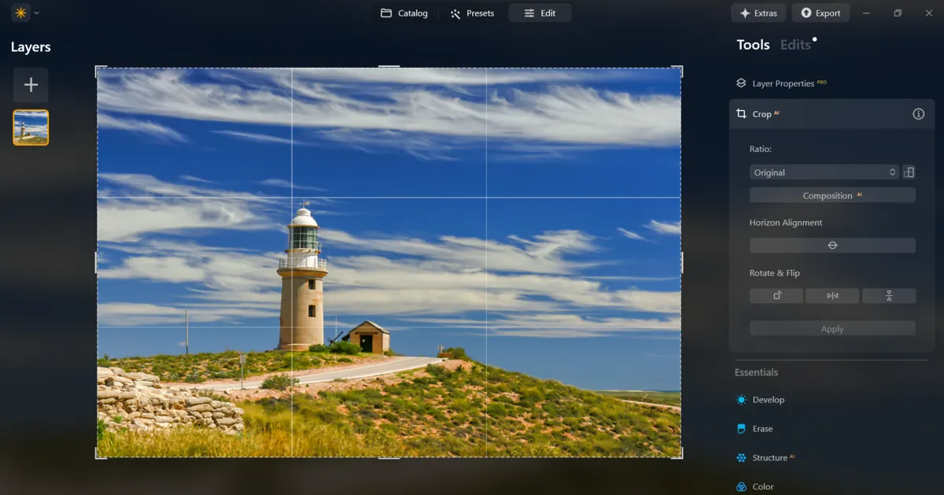Click the Rotate 90 degrees icon

click(x=776, y=295)
